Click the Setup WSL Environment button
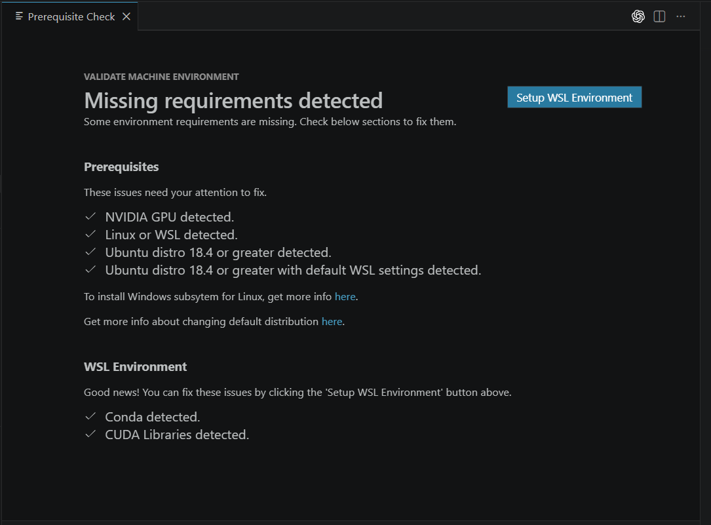Screen dimensions: 711x525 click(574, 97)
